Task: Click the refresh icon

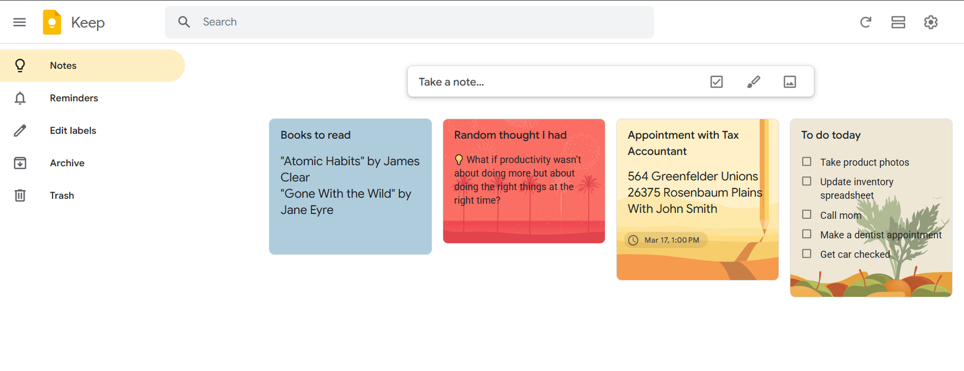Action: [865, 22]
